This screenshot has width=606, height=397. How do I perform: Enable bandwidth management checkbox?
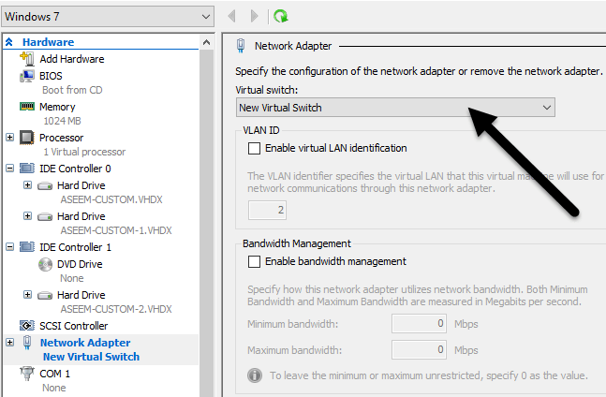tap(254, 261)
